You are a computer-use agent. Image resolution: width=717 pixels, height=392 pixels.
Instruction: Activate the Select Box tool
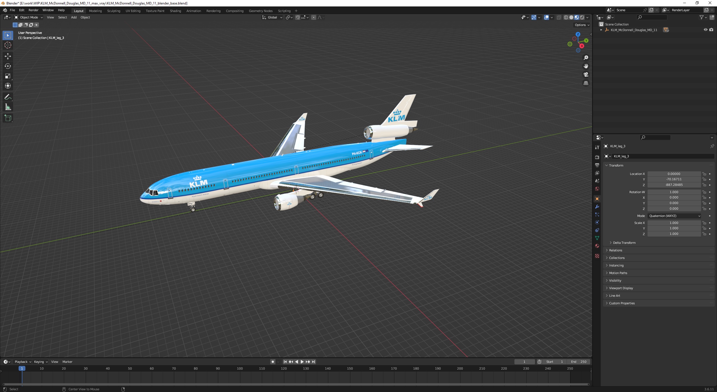coord(8,35)
